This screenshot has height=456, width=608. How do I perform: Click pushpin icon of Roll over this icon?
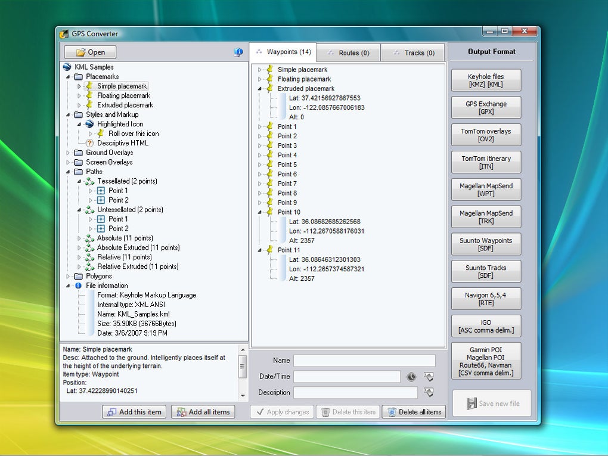point(101,134)
